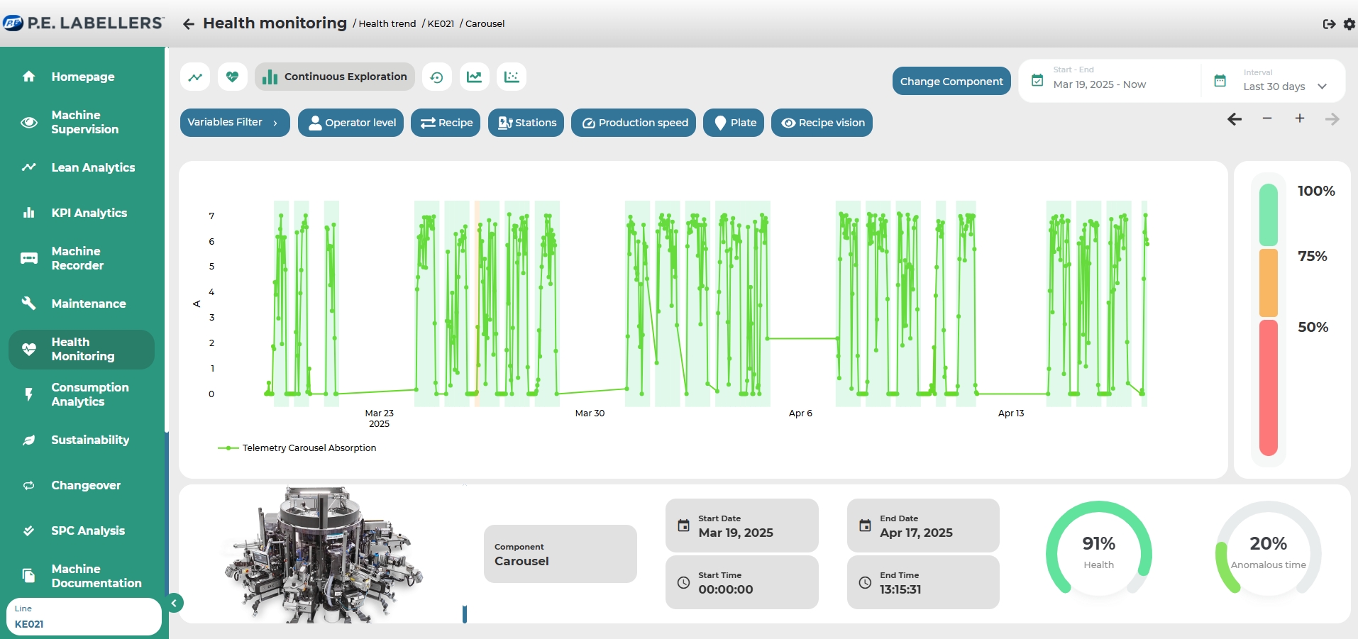The width and height of the screenshot is (1358, 639).
Task: Expand the Variables Filter menu
Action: 234,123
